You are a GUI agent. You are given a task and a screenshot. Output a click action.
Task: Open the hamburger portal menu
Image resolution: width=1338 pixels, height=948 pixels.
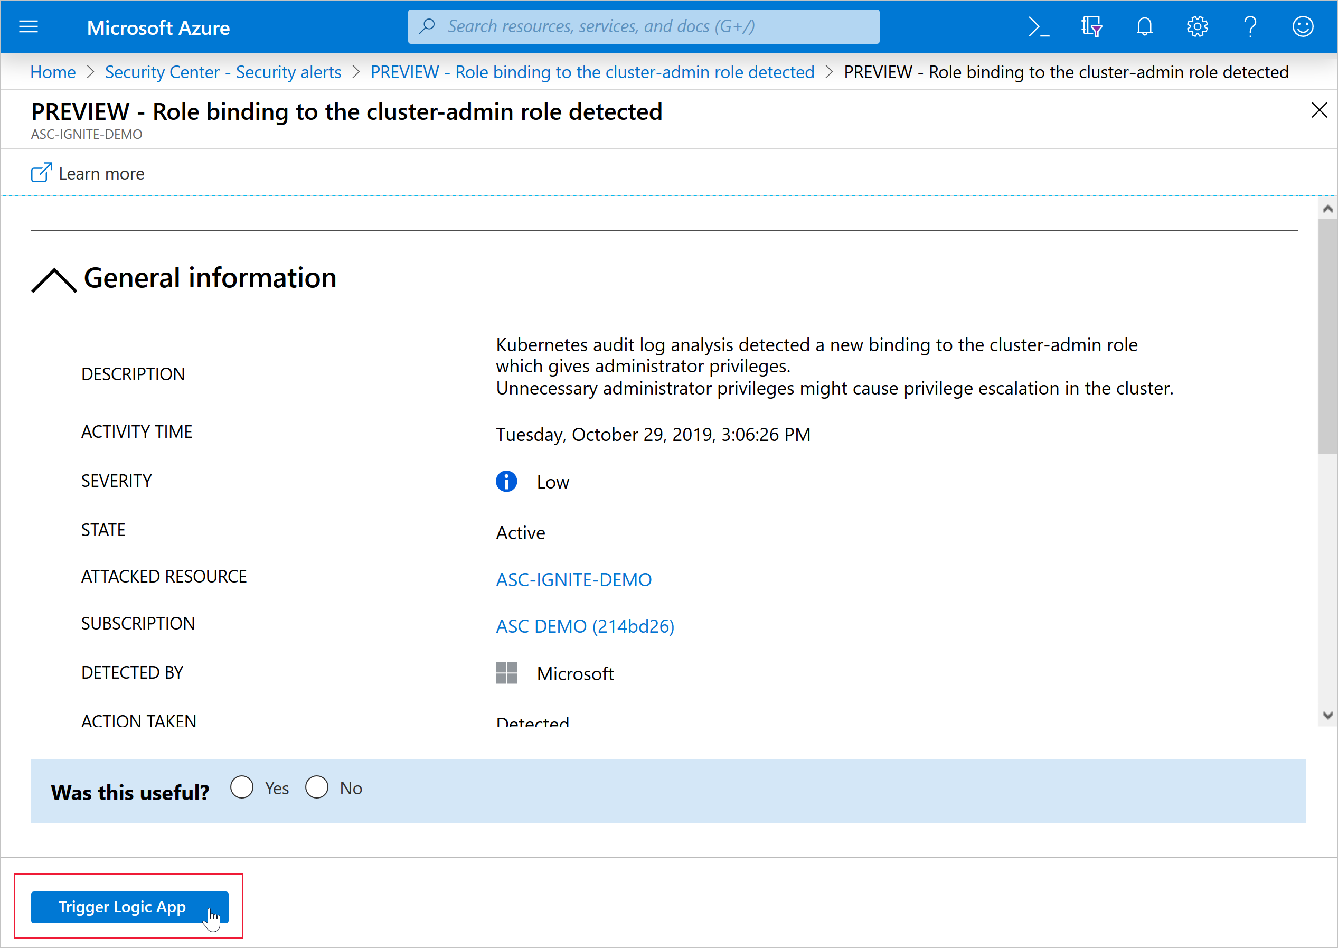pyautogui.click(x=28, y=27)
